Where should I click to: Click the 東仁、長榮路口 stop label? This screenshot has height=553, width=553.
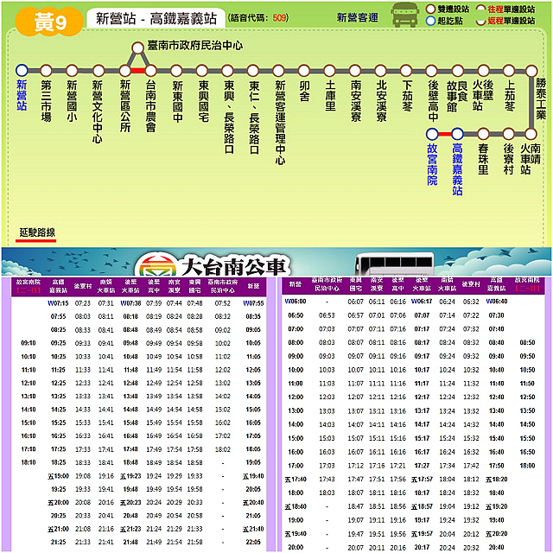254,118
